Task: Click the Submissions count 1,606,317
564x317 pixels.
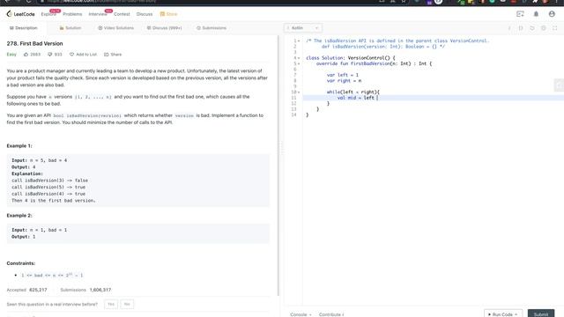Action: [100, 290]
